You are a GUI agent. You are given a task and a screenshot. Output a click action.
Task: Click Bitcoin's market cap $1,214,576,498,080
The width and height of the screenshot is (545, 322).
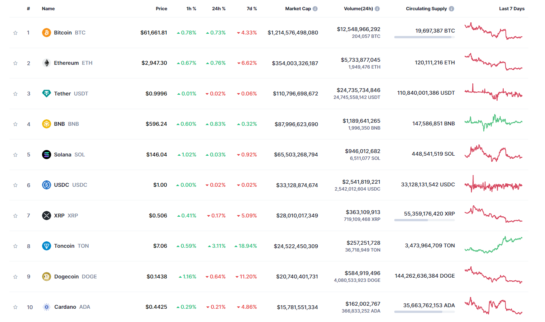pos(293,33)
